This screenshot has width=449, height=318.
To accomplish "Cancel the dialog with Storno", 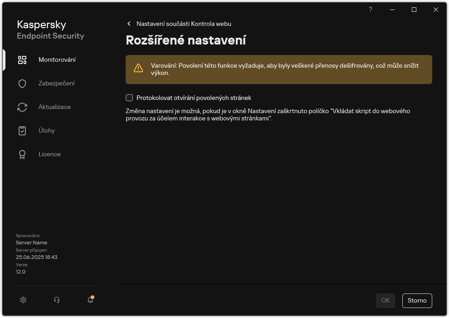I will point(417,300).
